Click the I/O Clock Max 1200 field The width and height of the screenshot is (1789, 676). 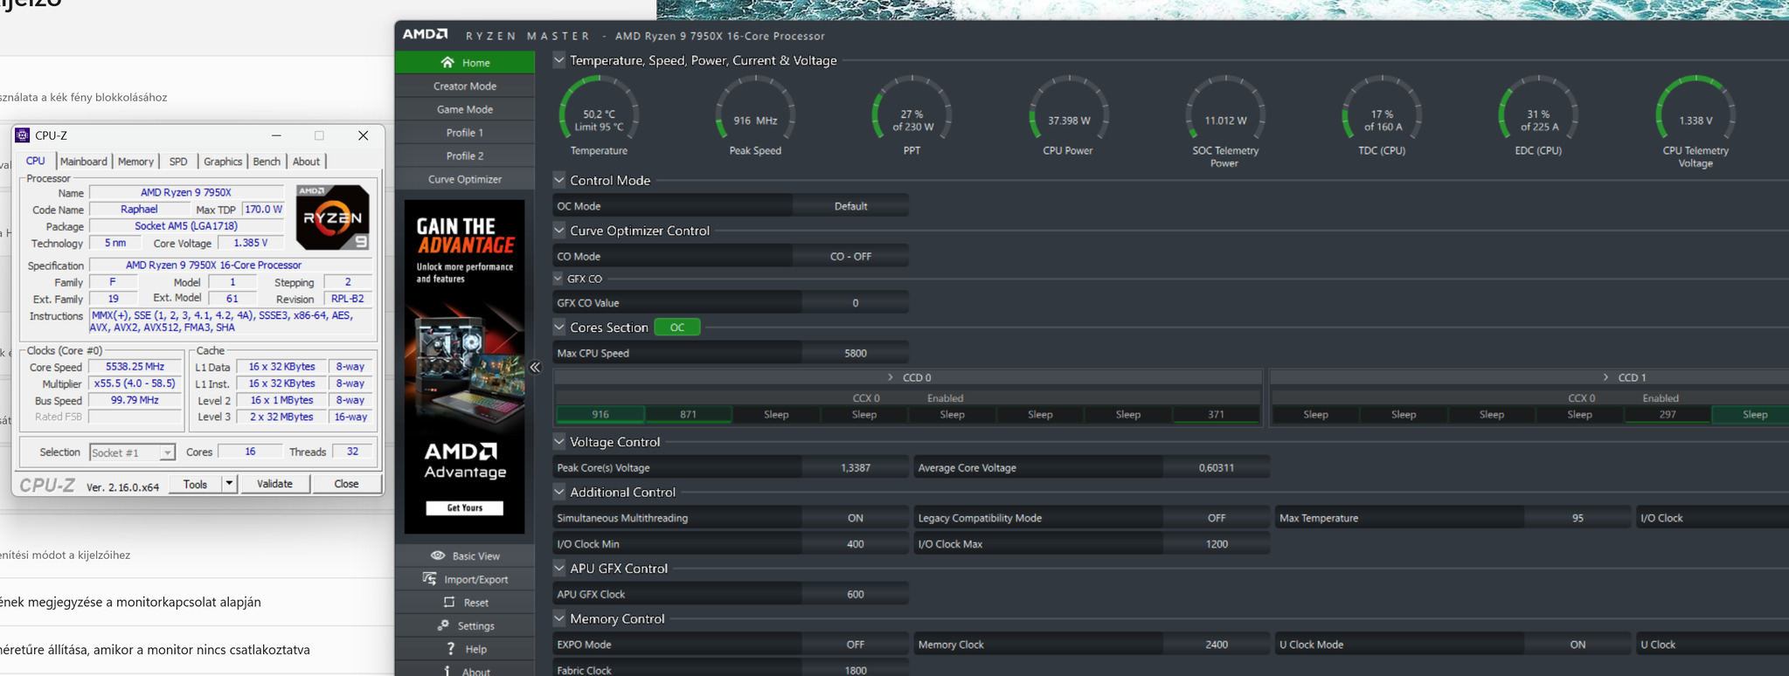[x=1217, y=544]
